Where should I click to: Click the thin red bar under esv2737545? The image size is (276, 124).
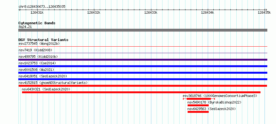pos(143,47)
